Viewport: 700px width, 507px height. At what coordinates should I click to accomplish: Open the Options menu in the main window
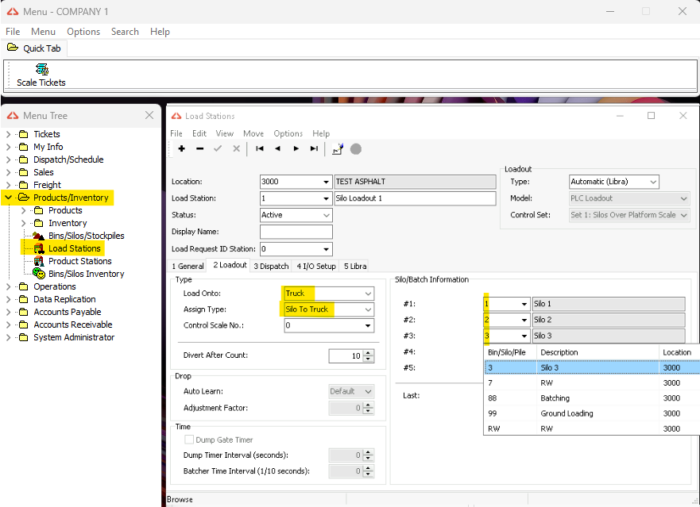tap(83, 32)
